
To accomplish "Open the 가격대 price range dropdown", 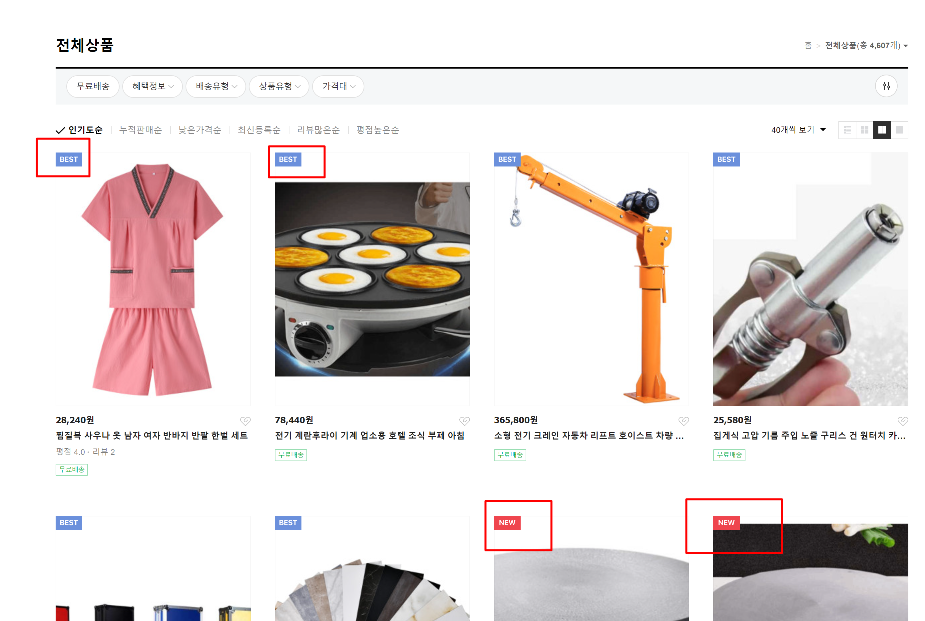I will click(x=338, y=86).
